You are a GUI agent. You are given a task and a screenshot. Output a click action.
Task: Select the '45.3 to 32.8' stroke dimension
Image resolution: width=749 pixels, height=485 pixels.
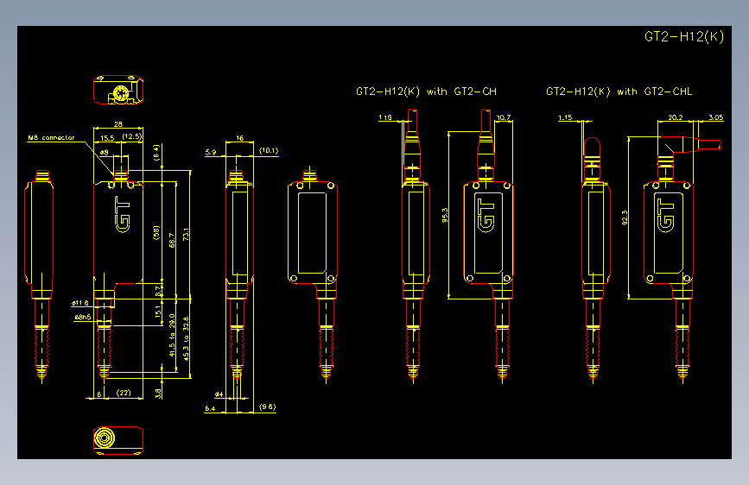186,338
